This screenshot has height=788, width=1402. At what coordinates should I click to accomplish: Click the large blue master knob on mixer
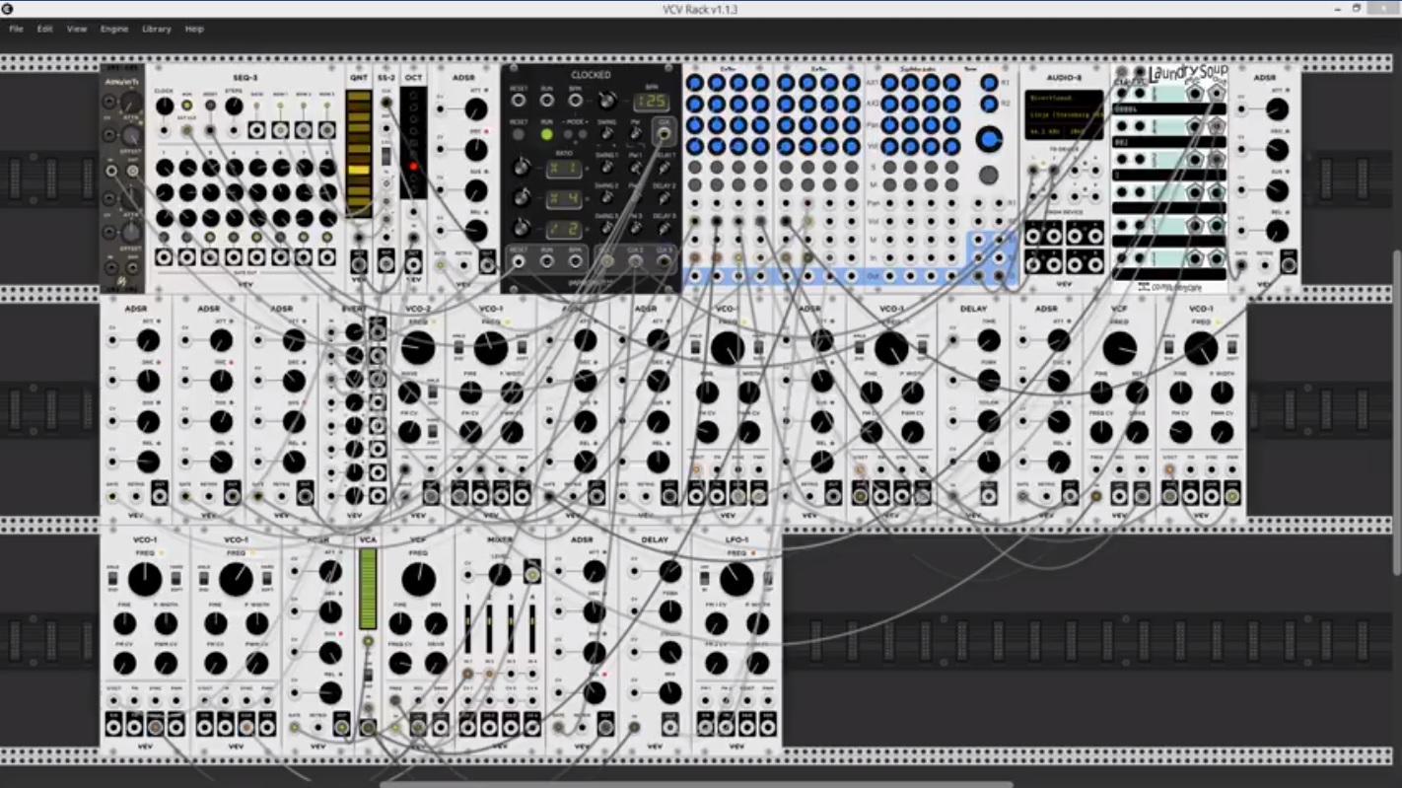tap(989, 139)
